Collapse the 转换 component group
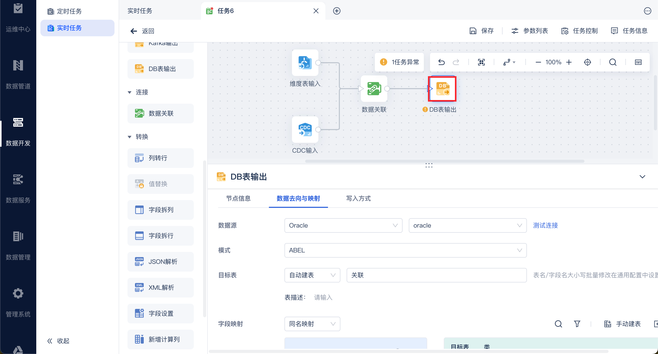The height and width of the screenshot is (354, 658). click(x=130, y=137)
